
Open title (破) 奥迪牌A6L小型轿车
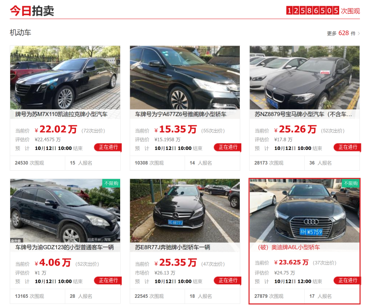289,247
